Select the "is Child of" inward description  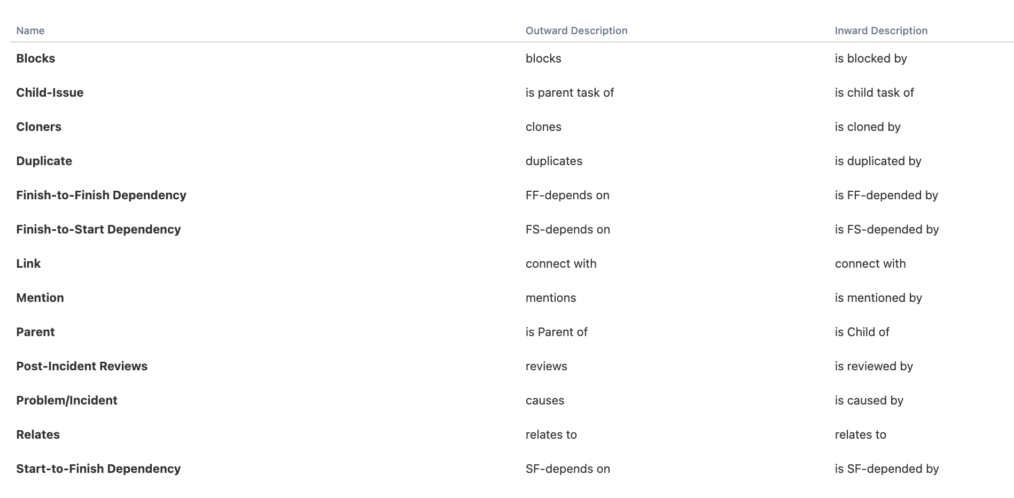tap(862, 332)
